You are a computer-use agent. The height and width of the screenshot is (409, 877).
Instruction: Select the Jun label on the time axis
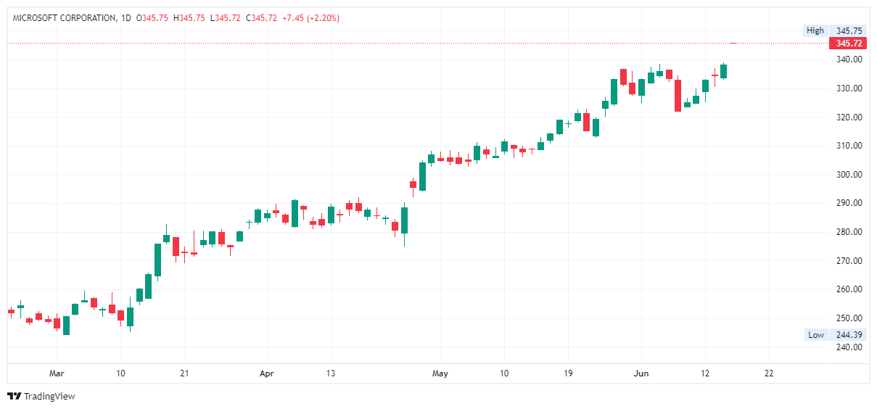coord(641,373)
